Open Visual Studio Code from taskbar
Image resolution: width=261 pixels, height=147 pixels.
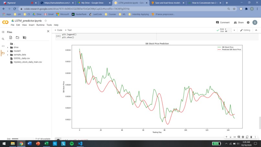point(80,143)
